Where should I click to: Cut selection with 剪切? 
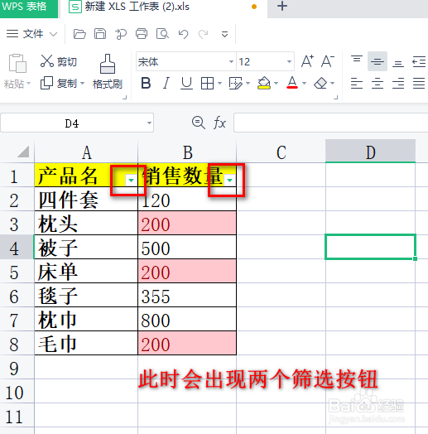59,61
